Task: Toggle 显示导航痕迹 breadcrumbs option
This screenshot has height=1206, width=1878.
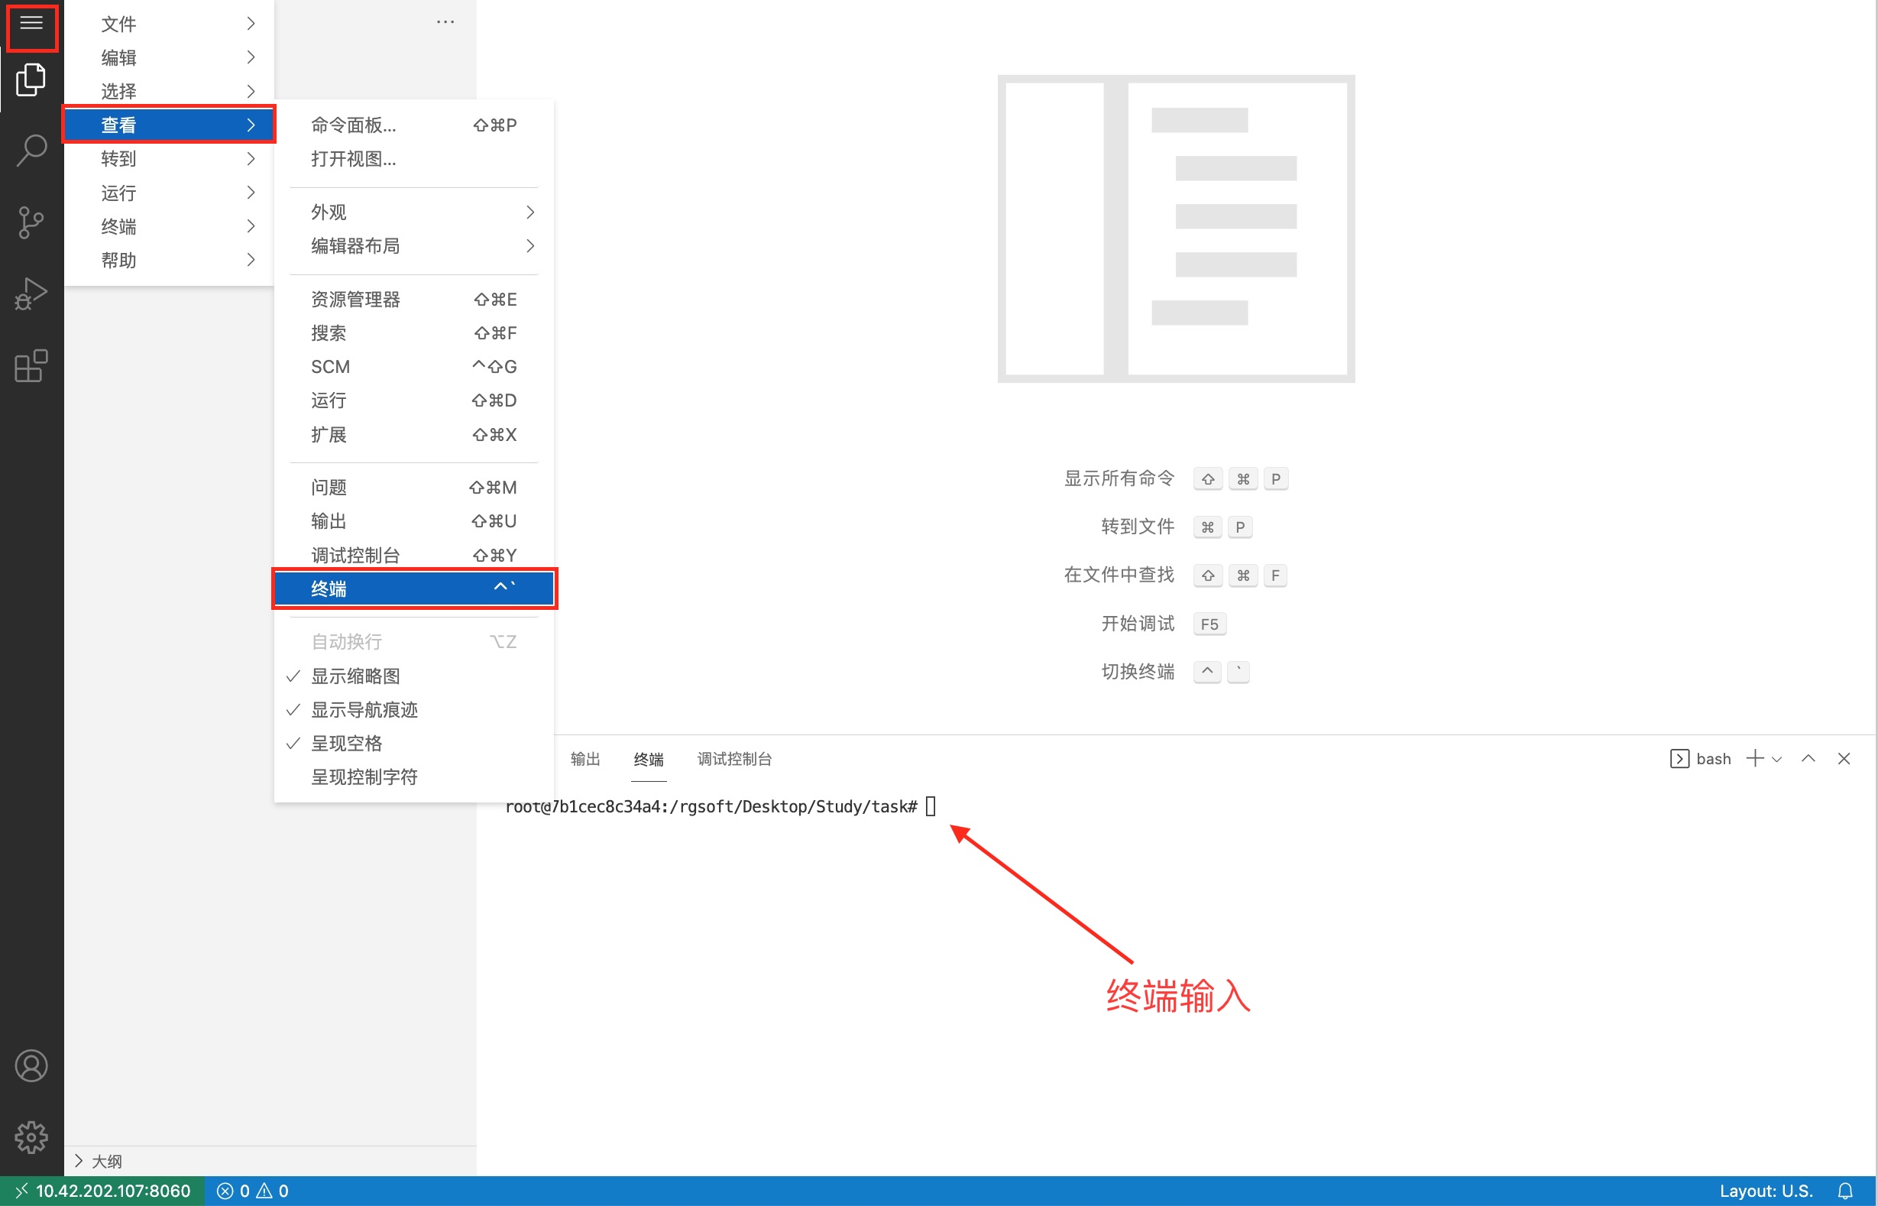Action: coord(364,709)
